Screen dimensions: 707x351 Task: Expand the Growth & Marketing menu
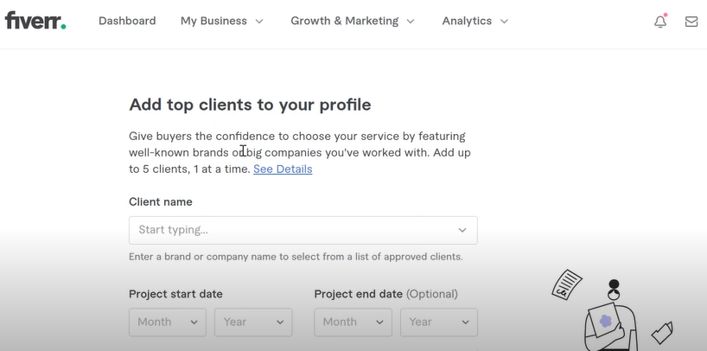[x=352, y=21]
